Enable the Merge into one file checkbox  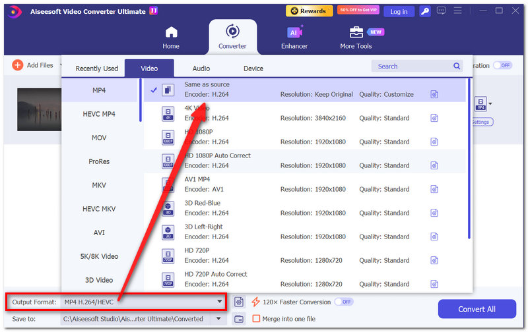click(256, 319)
